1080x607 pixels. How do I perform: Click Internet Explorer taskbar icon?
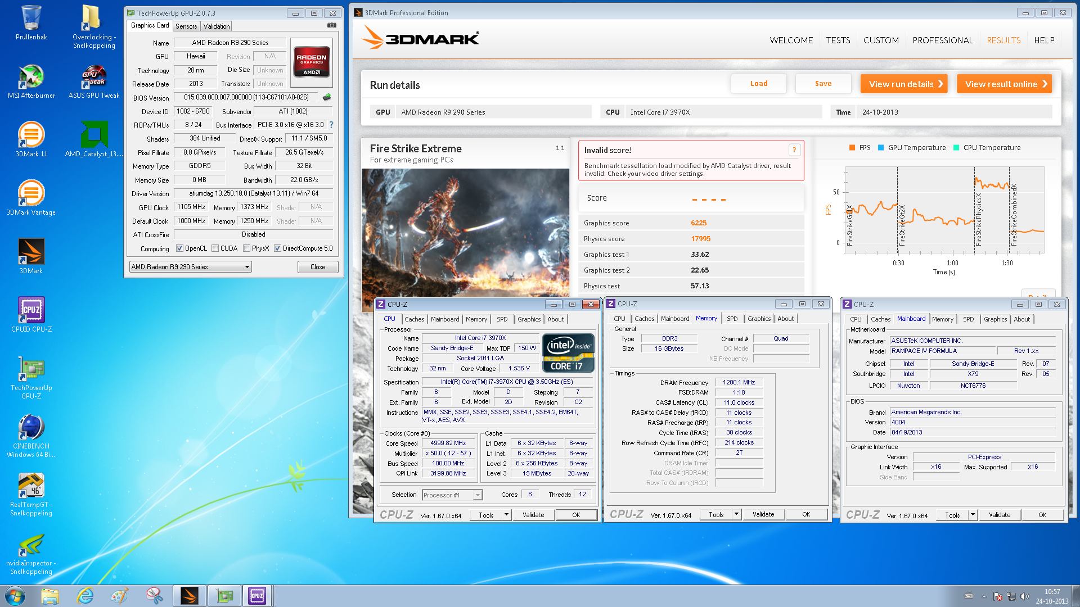(x=85, y=596)
